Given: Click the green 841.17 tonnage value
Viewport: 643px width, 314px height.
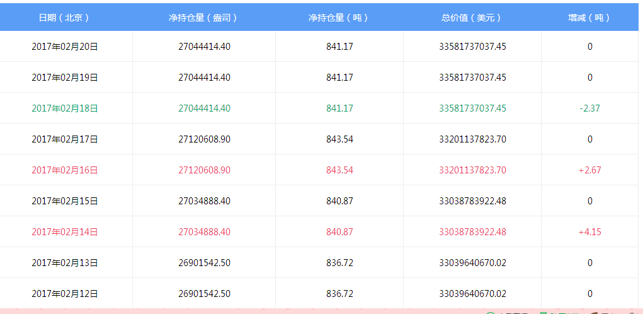Looking at the screenshot, I should click(339, 108).
